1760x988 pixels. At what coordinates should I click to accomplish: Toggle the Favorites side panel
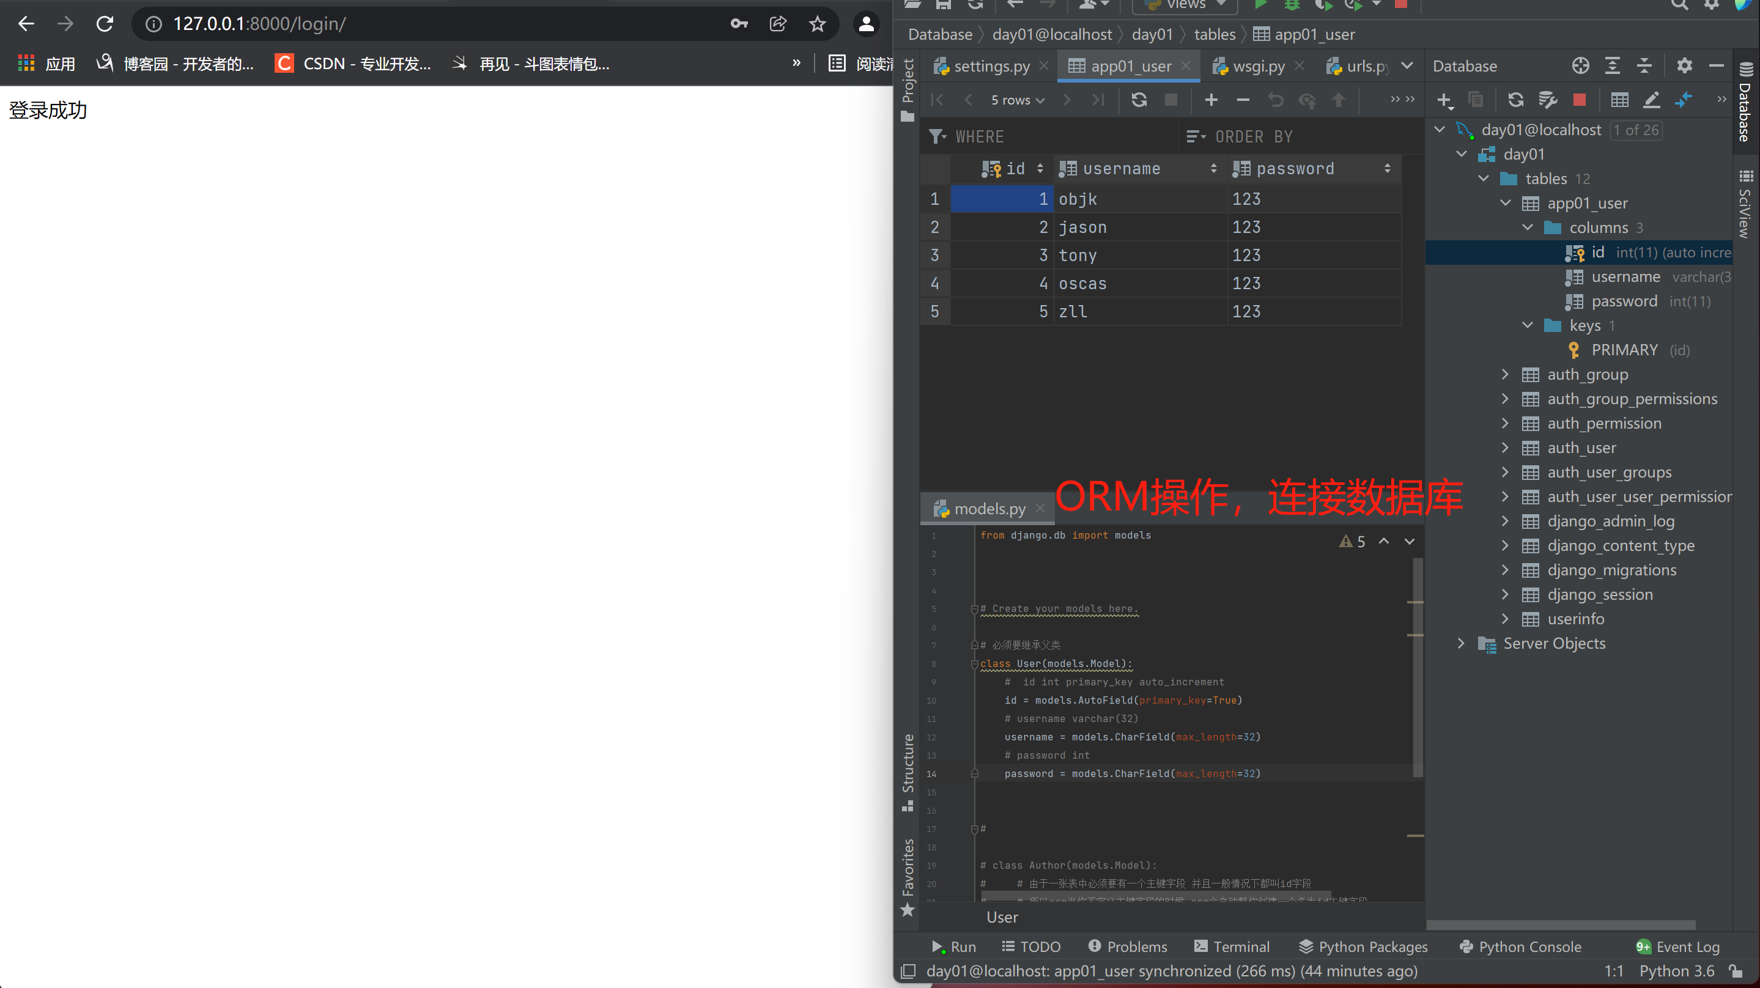pos(908,877)
